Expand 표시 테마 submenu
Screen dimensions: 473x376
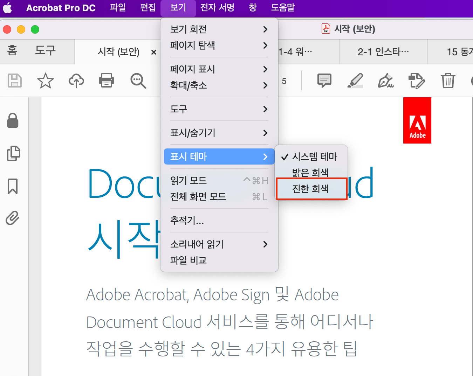(x=219, y=156)
